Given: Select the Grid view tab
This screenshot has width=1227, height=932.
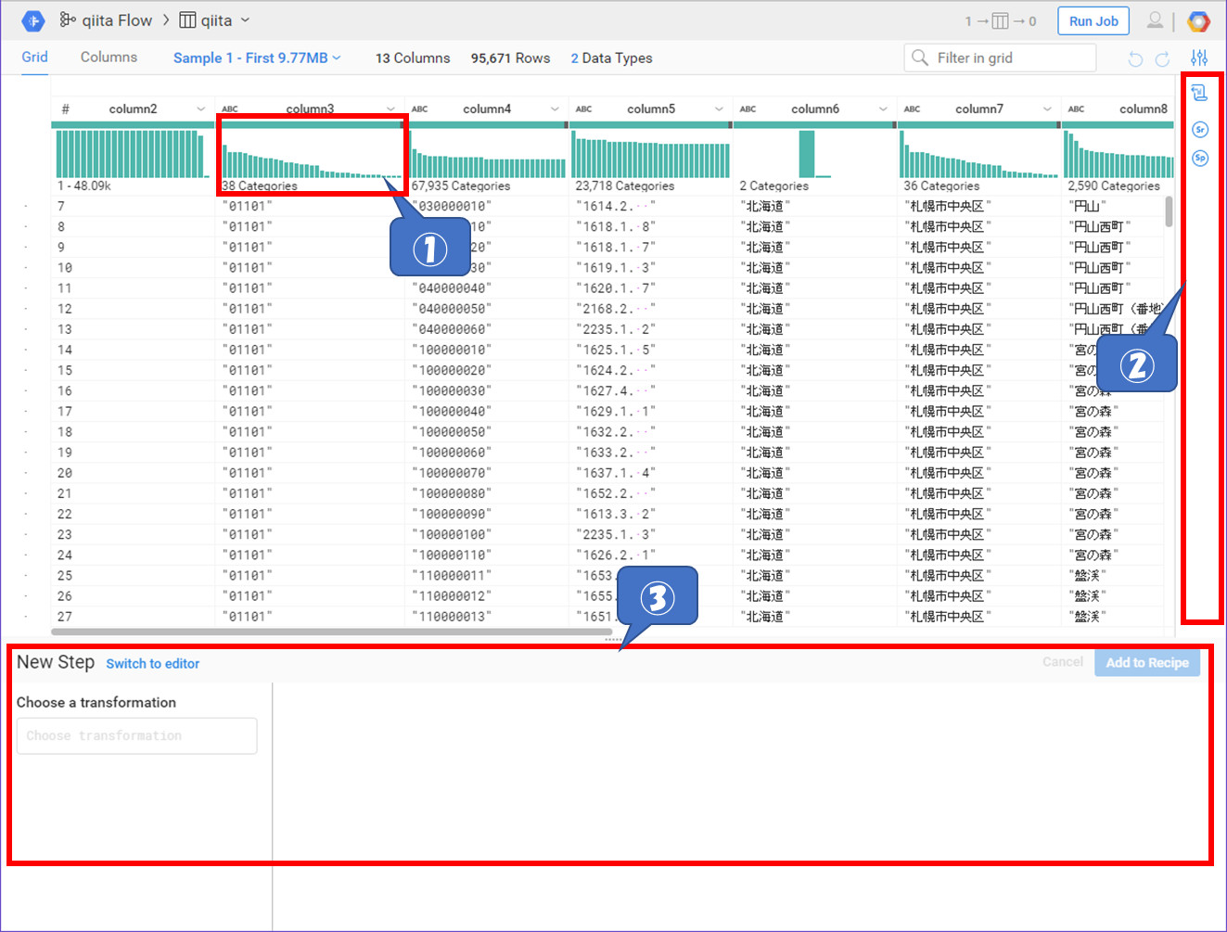Looking at the screenshot, I should coord(34,57).
